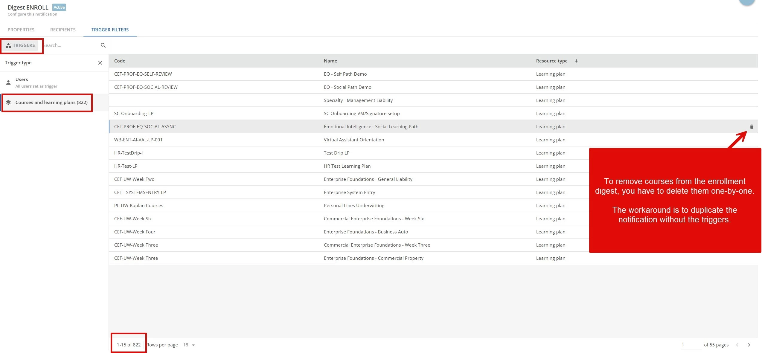Go to next page arrow
The height and width of the screenshot is (353, 762).
point(749,345)
